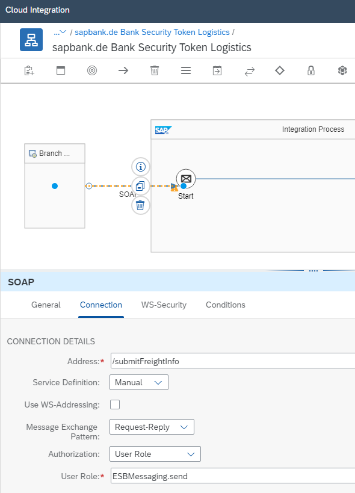This screenshot has height=493, width=355.
Task: Click the integration flow artifact icon
Action: pos(31,40)
